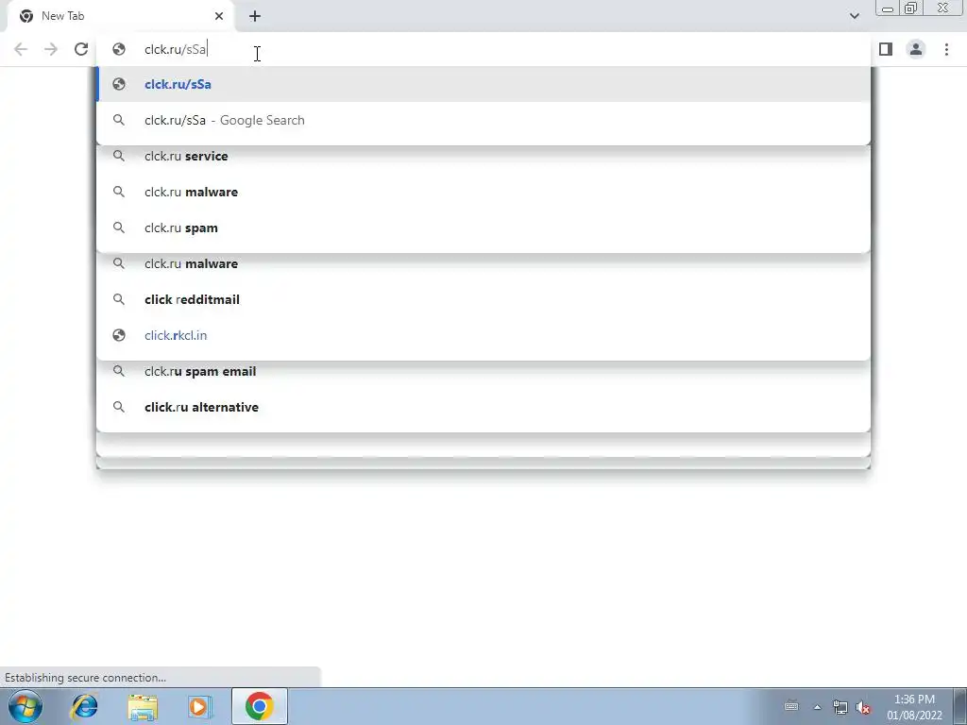
Task: Open the Windows Start button
Action: pos(25,706)
